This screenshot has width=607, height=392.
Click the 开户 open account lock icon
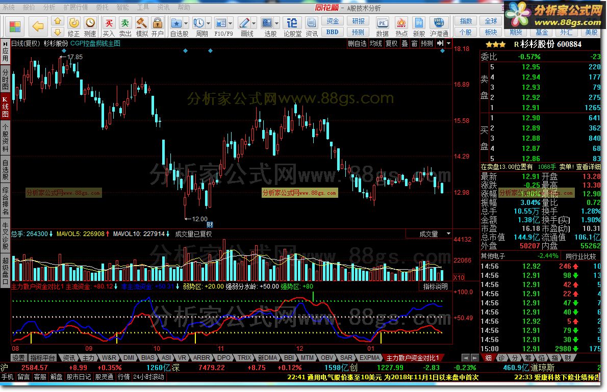click(x=157, y=23)
